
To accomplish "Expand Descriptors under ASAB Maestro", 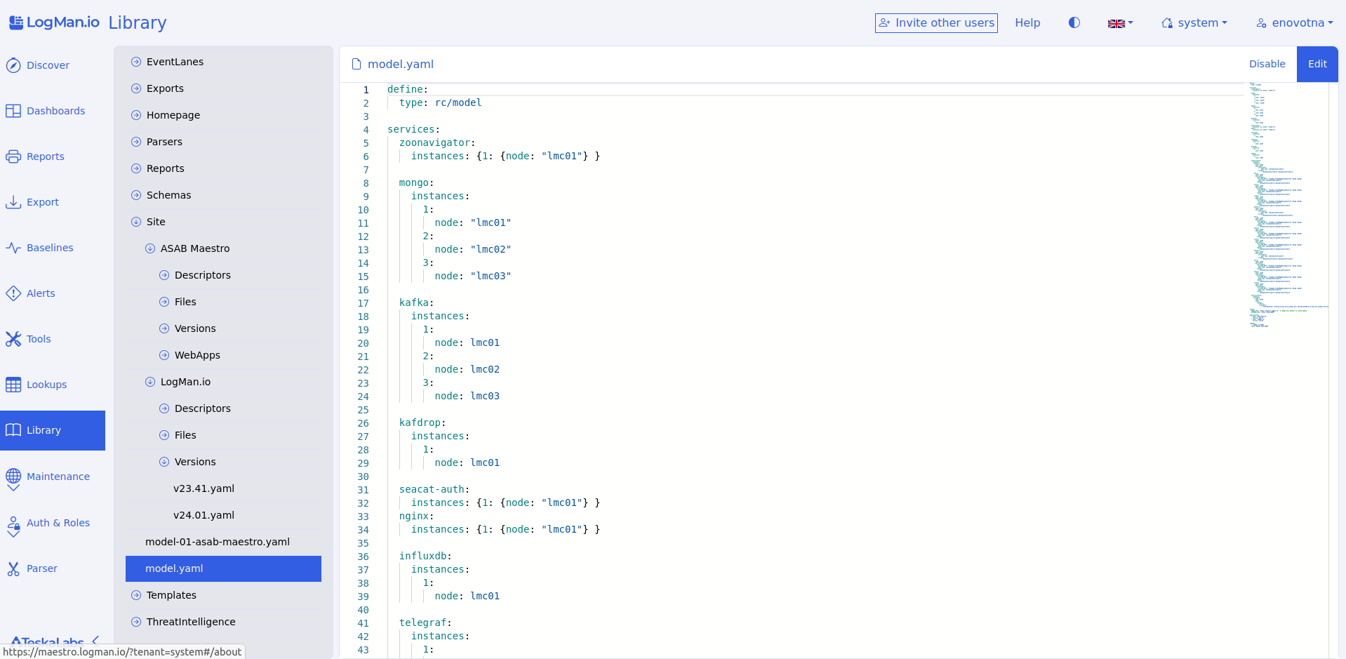I will (164, 275).
